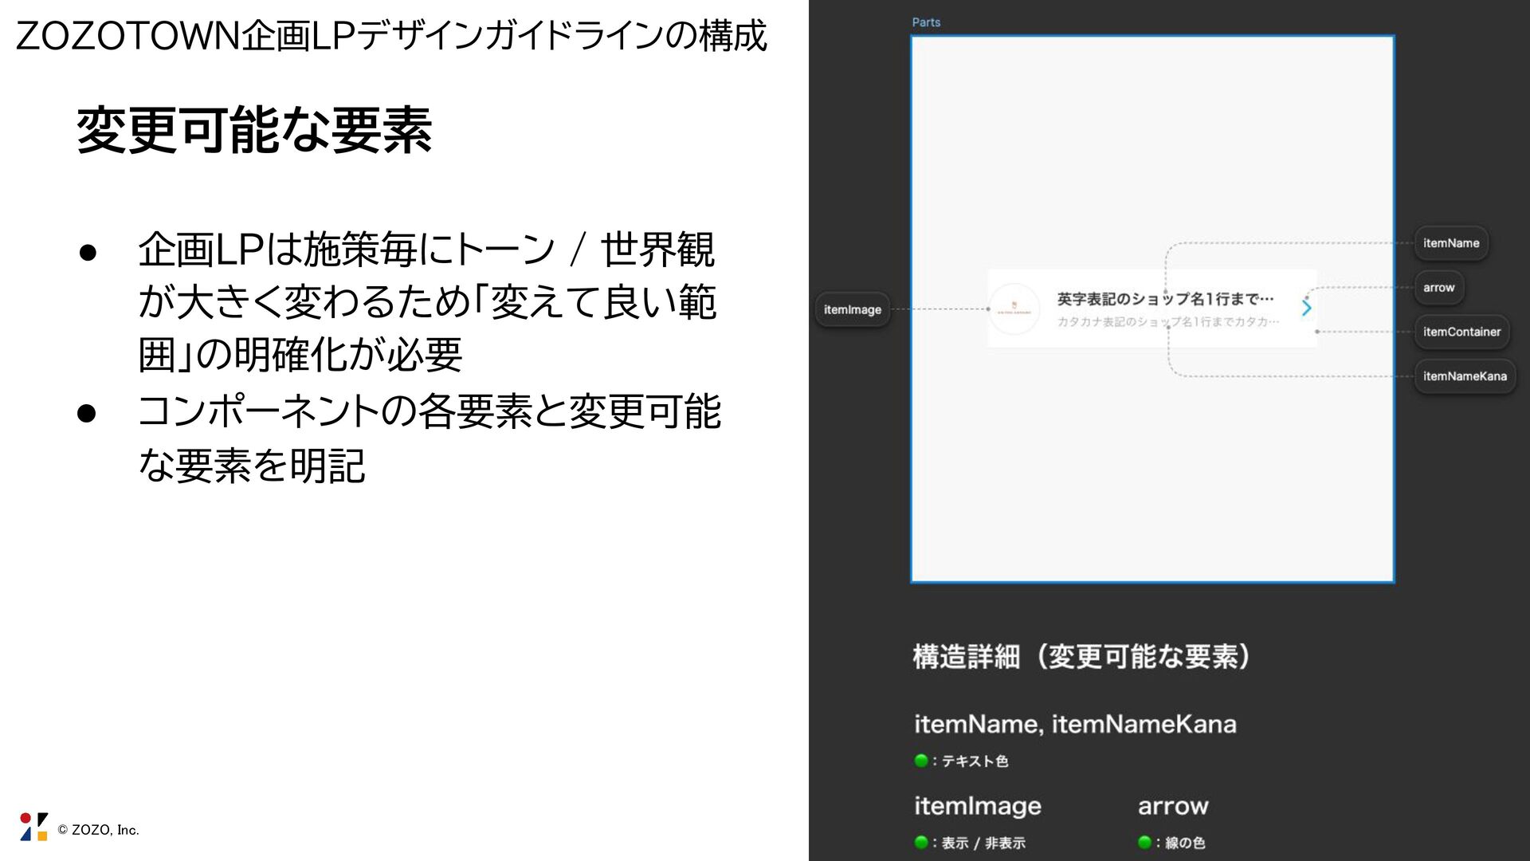
Task: Click the blue chevron arrow in item card
Action: 1306,308
